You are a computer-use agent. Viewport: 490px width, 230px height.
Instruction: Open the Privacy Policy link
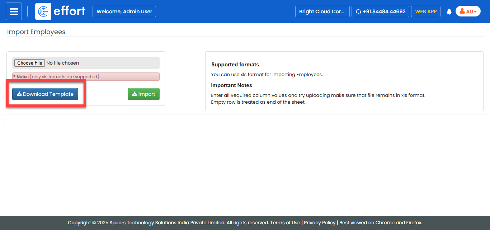(320, 222)
